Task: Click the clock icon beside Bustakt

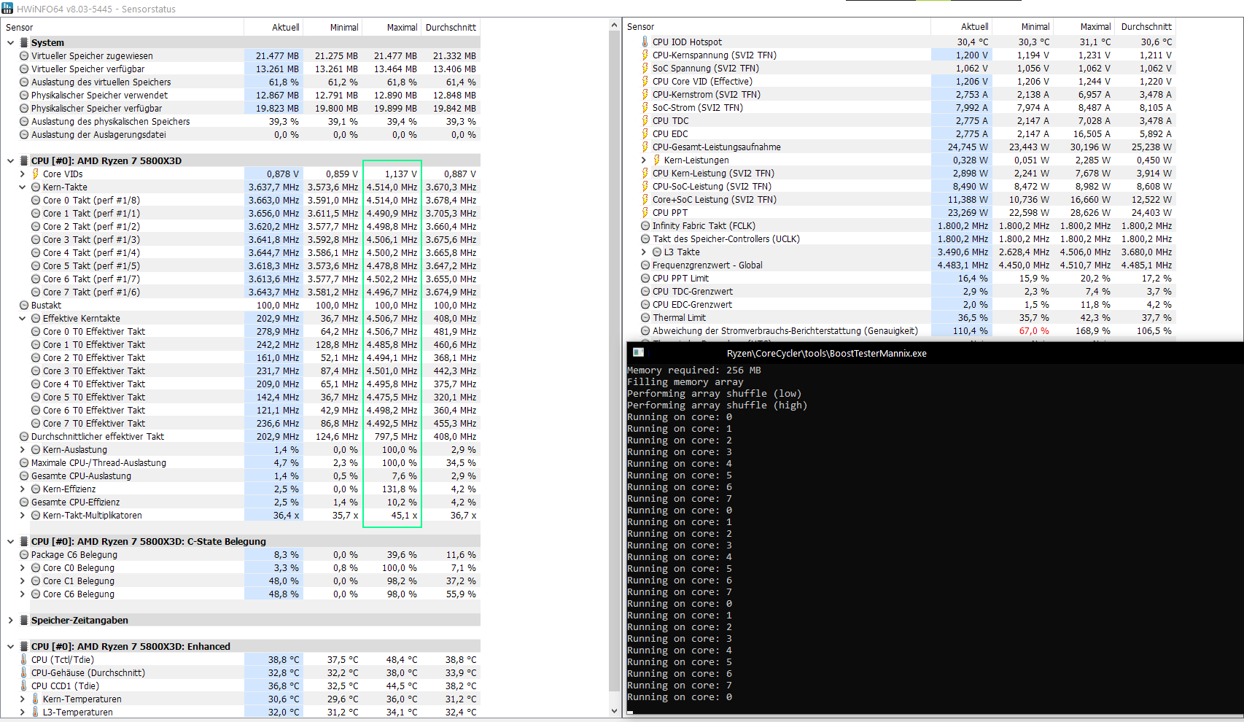Action: pos(24,305)
